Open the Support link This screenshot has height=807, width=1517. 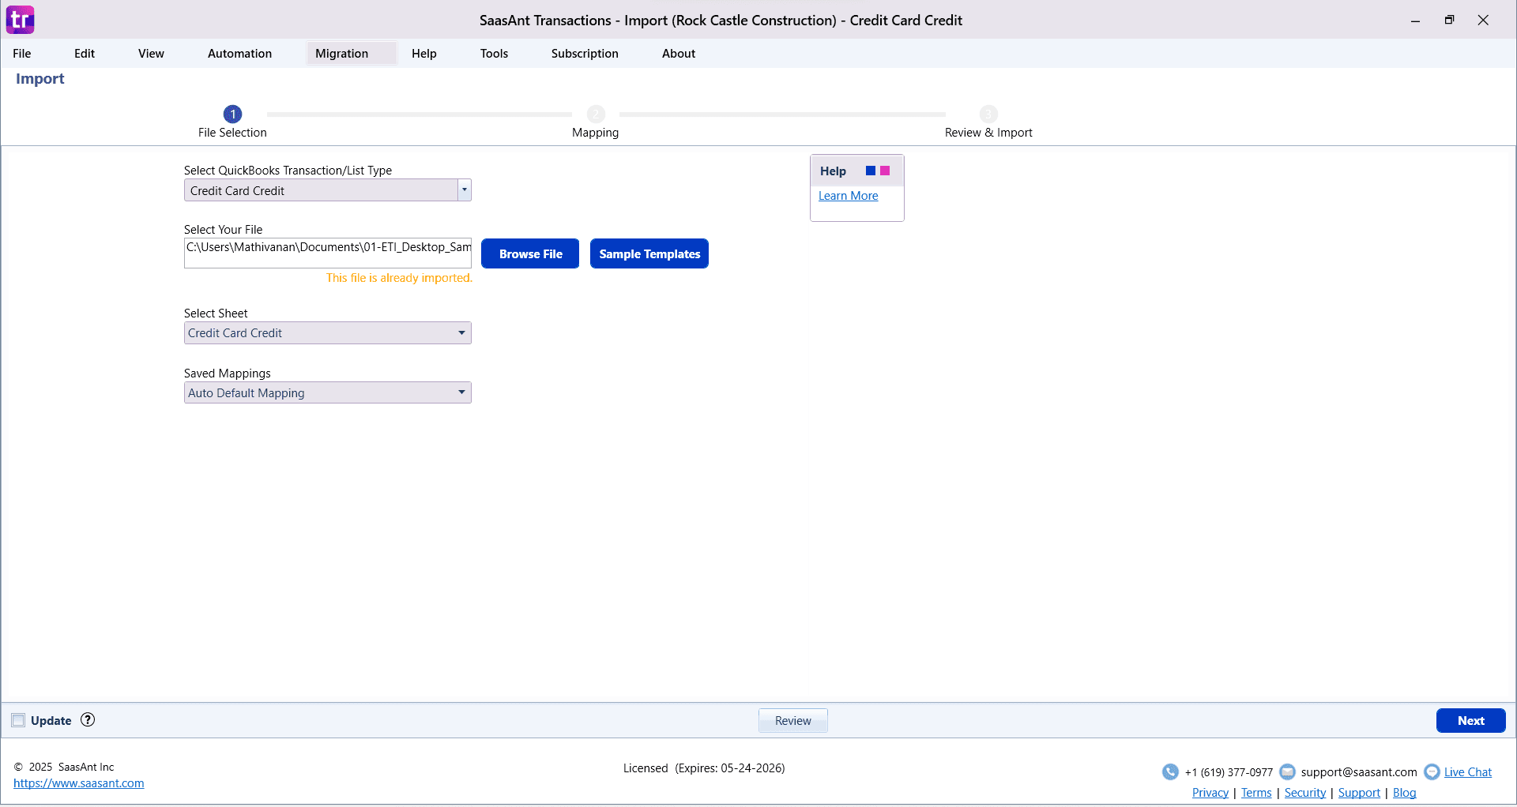[x=1359, y=793]
